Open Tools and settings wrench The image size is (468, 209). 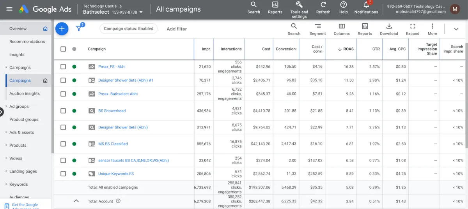pos(299,5)
